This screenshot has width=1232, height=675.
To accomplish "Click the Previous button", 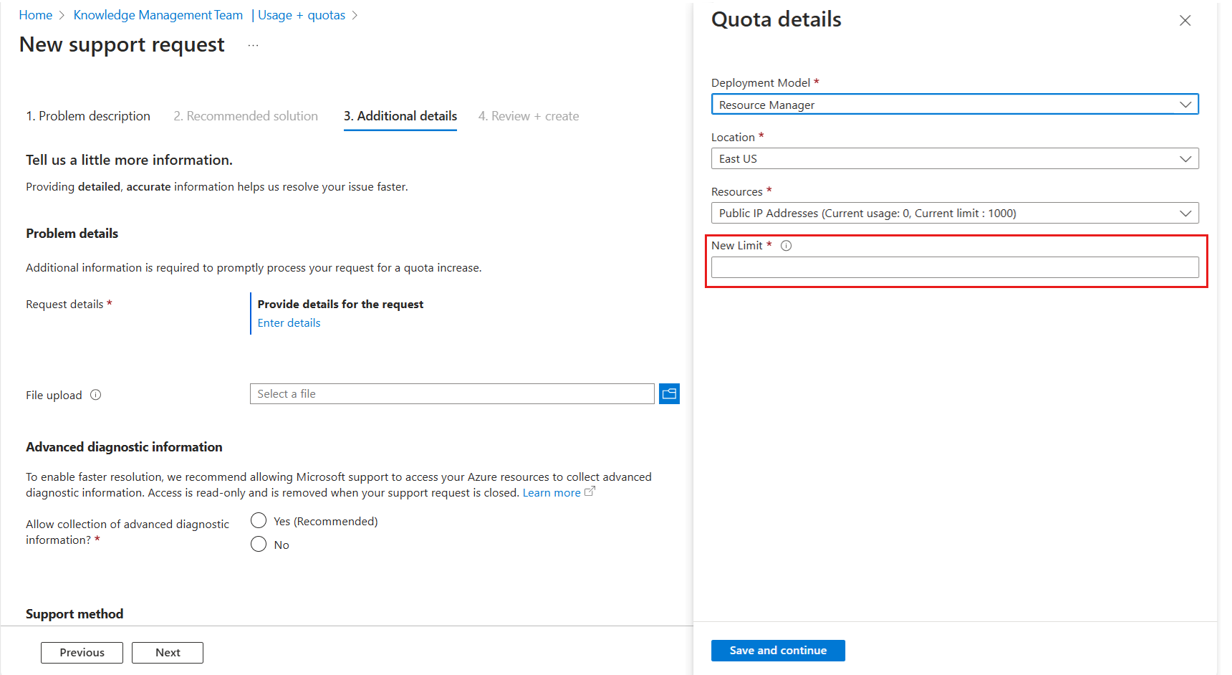I will point(82,653).
